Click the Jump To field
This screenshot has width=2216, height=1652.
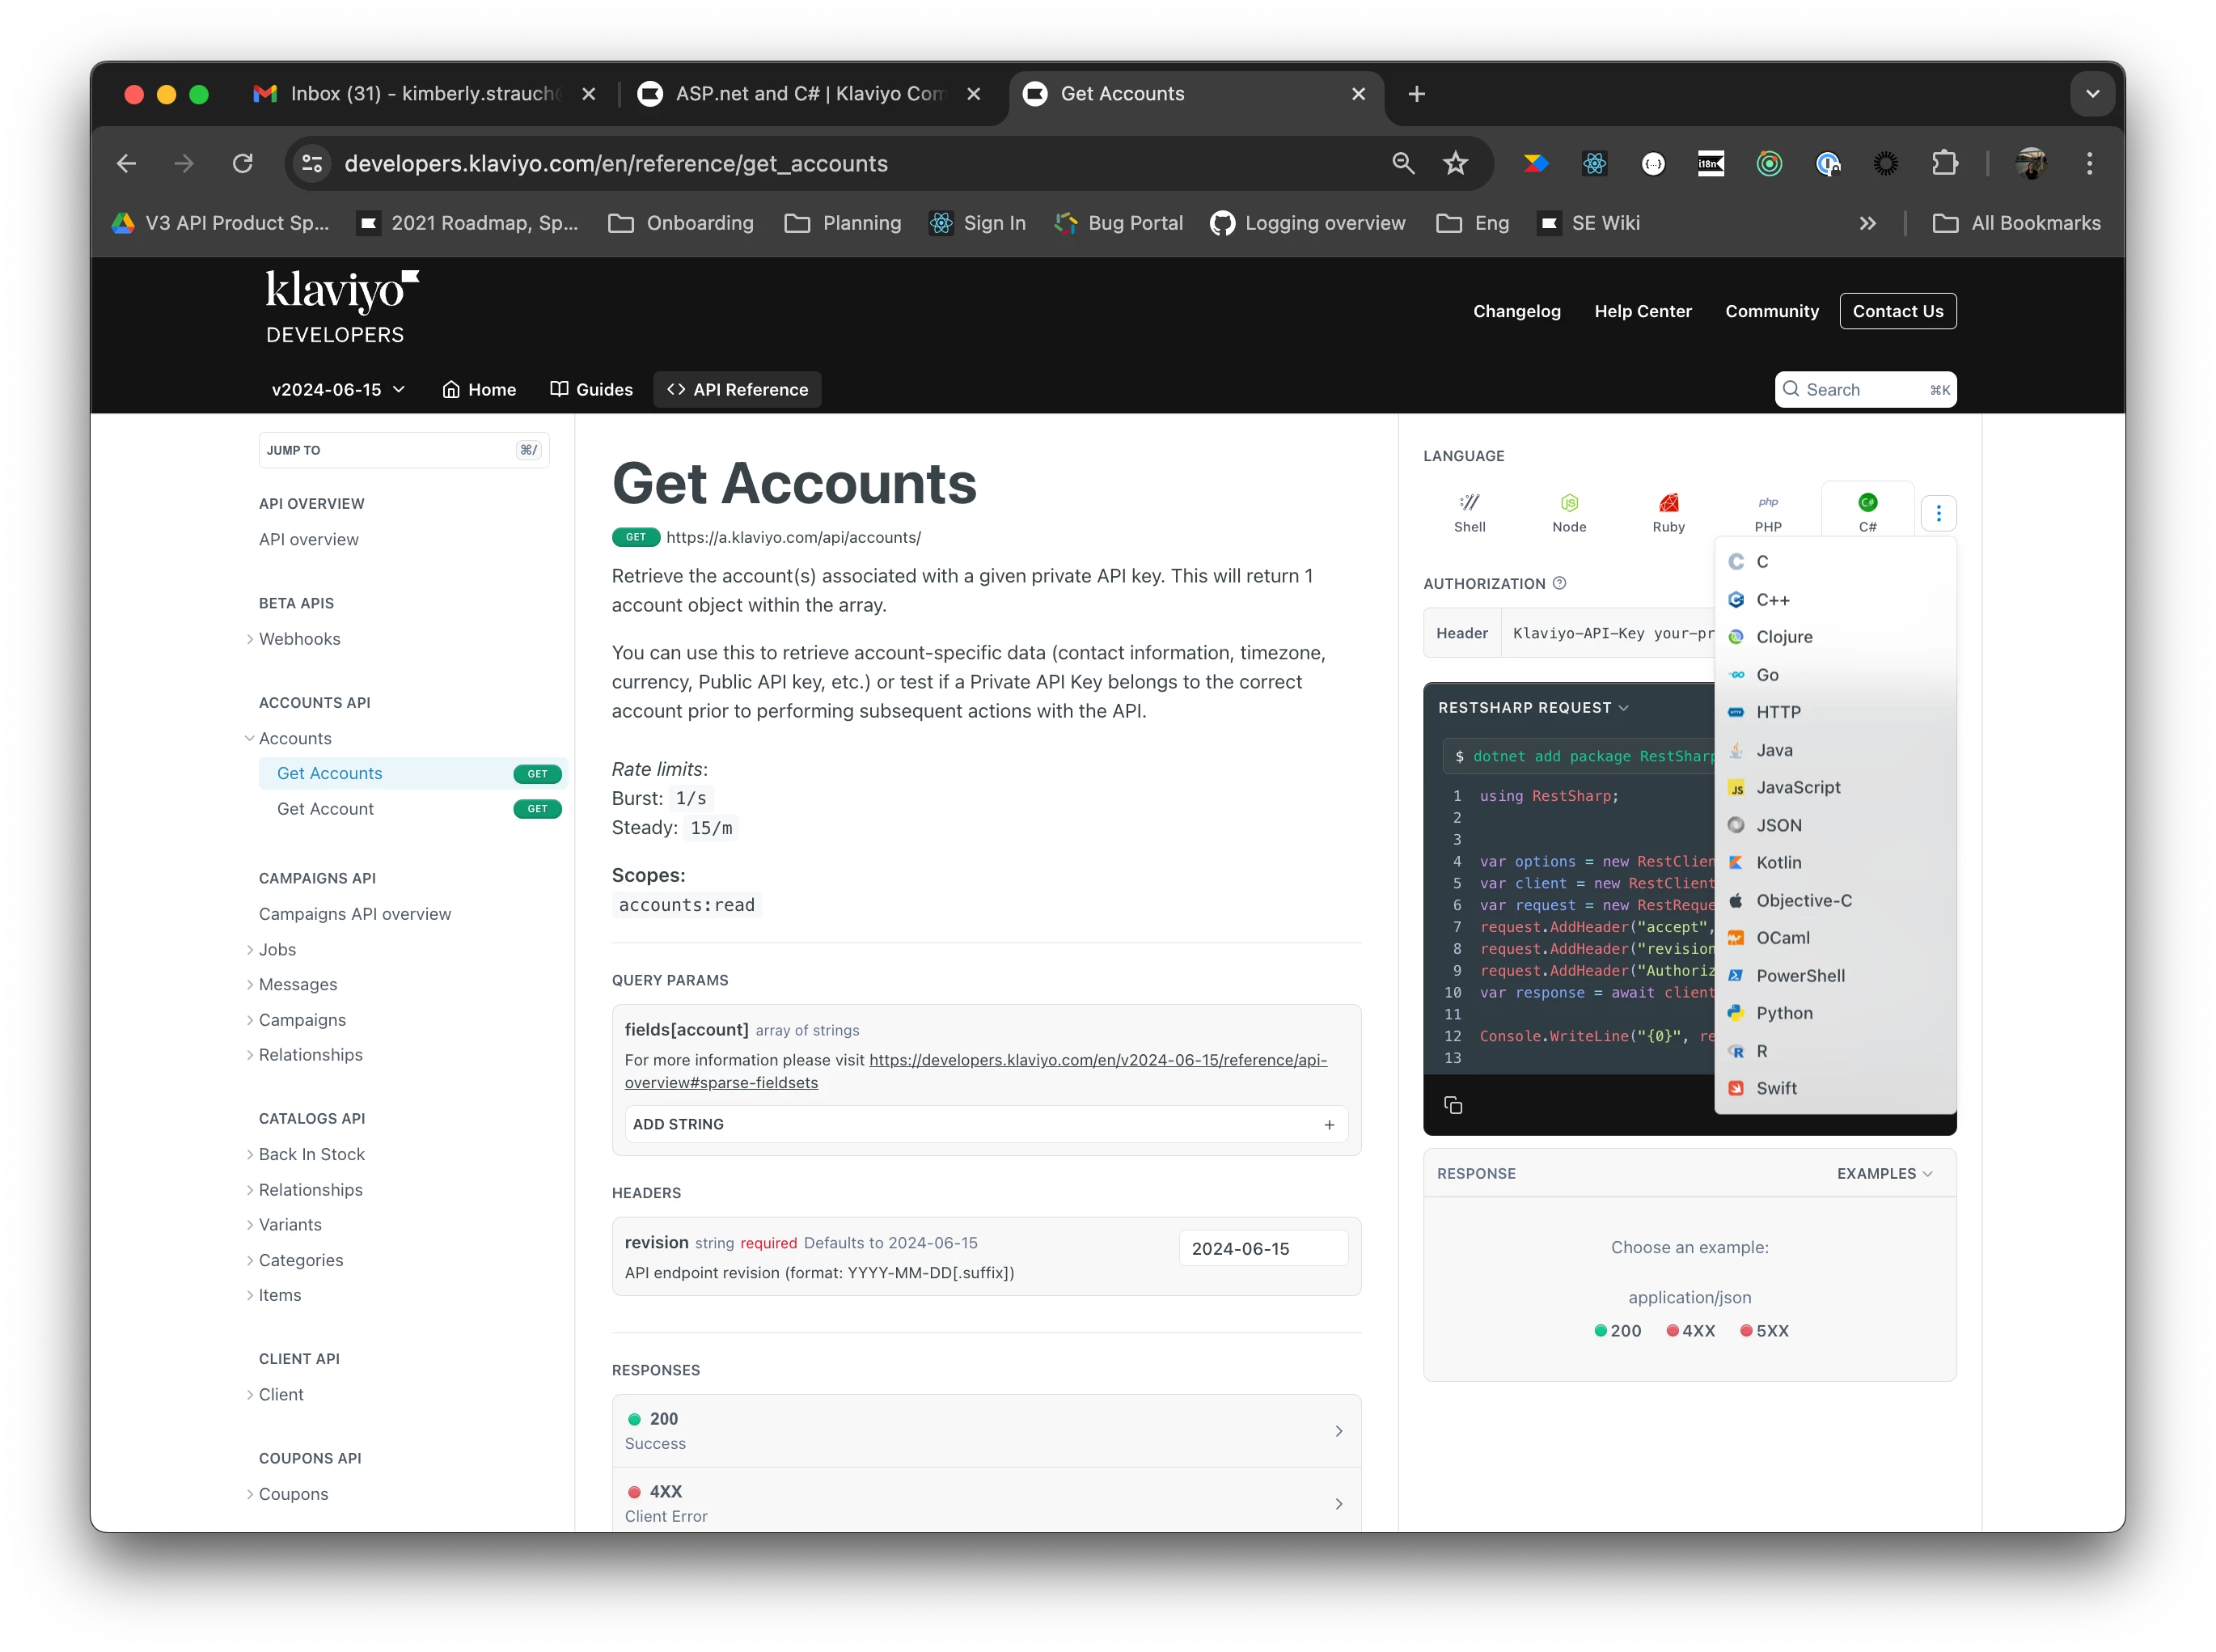403,450
